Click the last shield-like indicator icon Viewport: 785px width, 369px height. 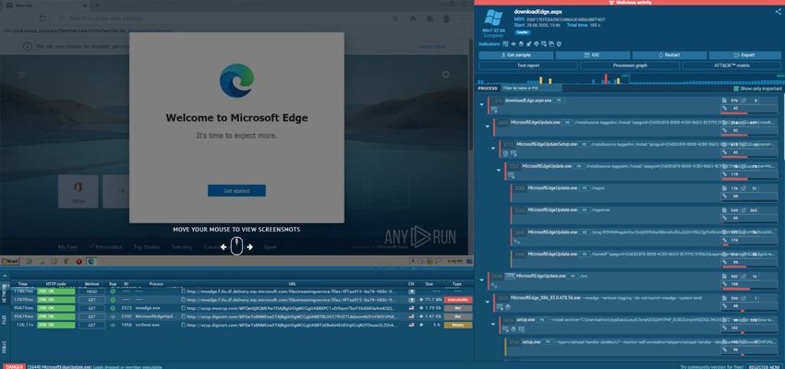[559, 44]
